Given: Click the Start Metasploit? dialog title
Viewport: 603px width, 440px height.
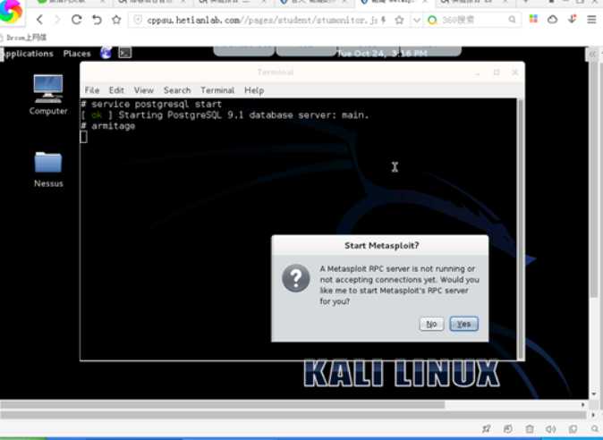Looking at the screenshot, I should (381, 246).
